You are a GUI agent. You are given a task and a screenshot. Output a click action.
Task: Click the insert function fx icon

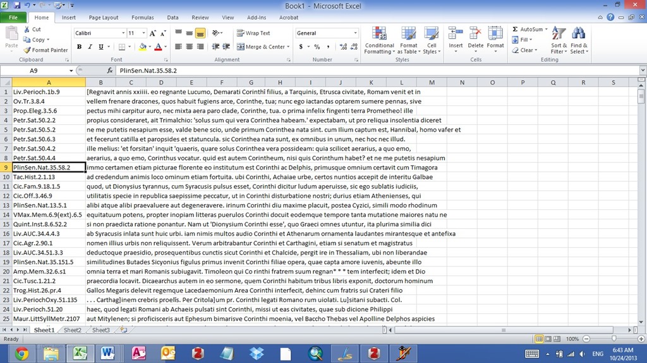[x=110, y=71]
